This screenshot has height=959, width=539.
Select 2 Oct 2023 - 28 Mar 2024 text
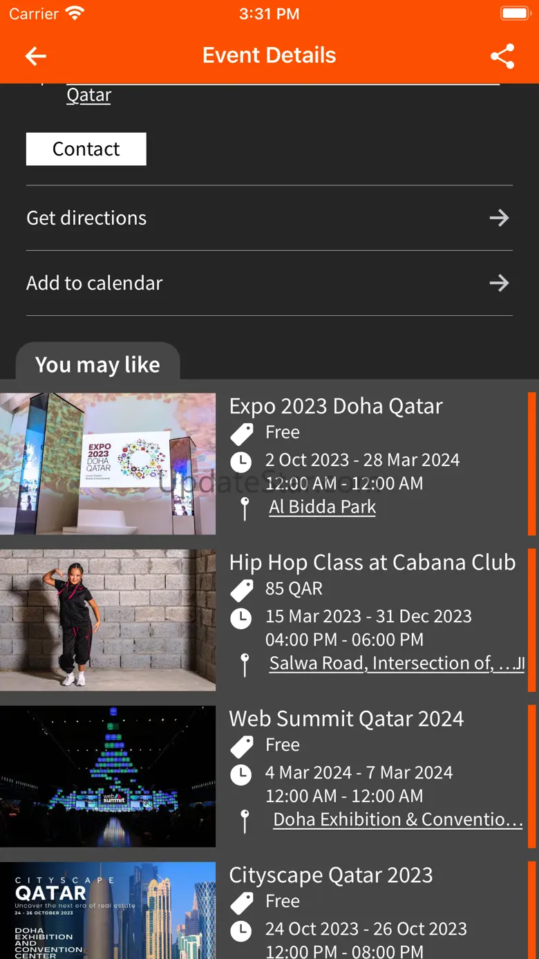pyautogui.click(x=363, y=460)
